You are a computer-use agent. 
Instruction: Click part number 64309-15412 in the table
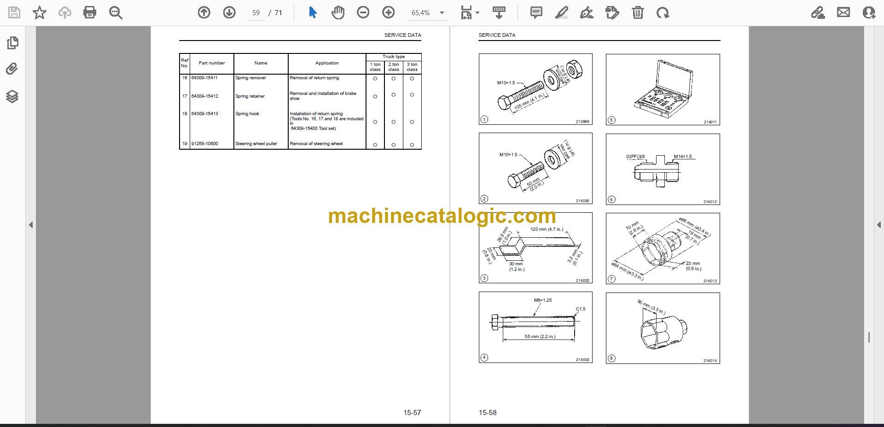(204, 96)
